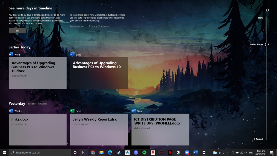The height and width of the screenshot is (156, 277).
Task: Open the Privacy Statement link
Action: pos(100,26)
